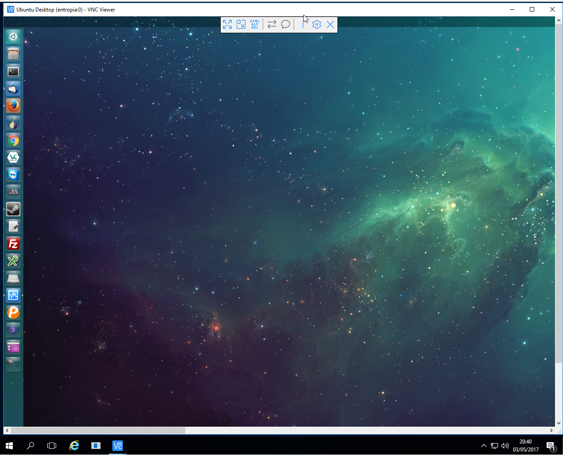Send Ctrl+Alt+Del to remote desktop

(255, 24)
